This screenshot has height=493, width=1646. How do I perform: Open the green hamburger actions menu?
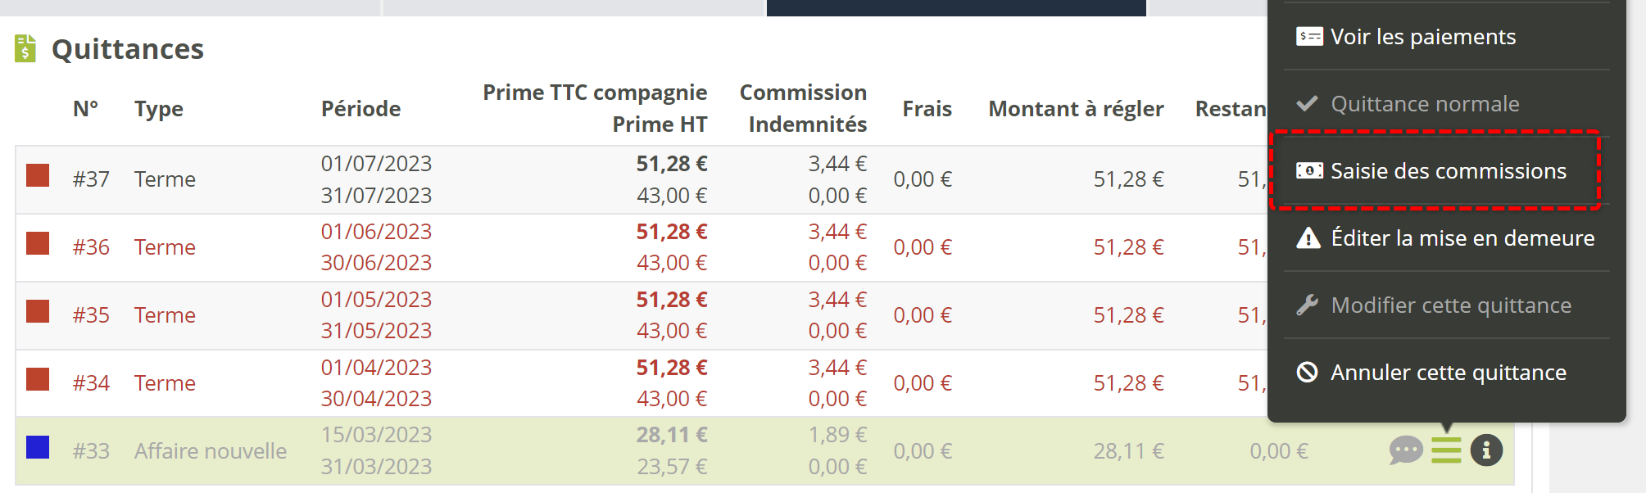pyautogui.click(x=1446, y=450)
